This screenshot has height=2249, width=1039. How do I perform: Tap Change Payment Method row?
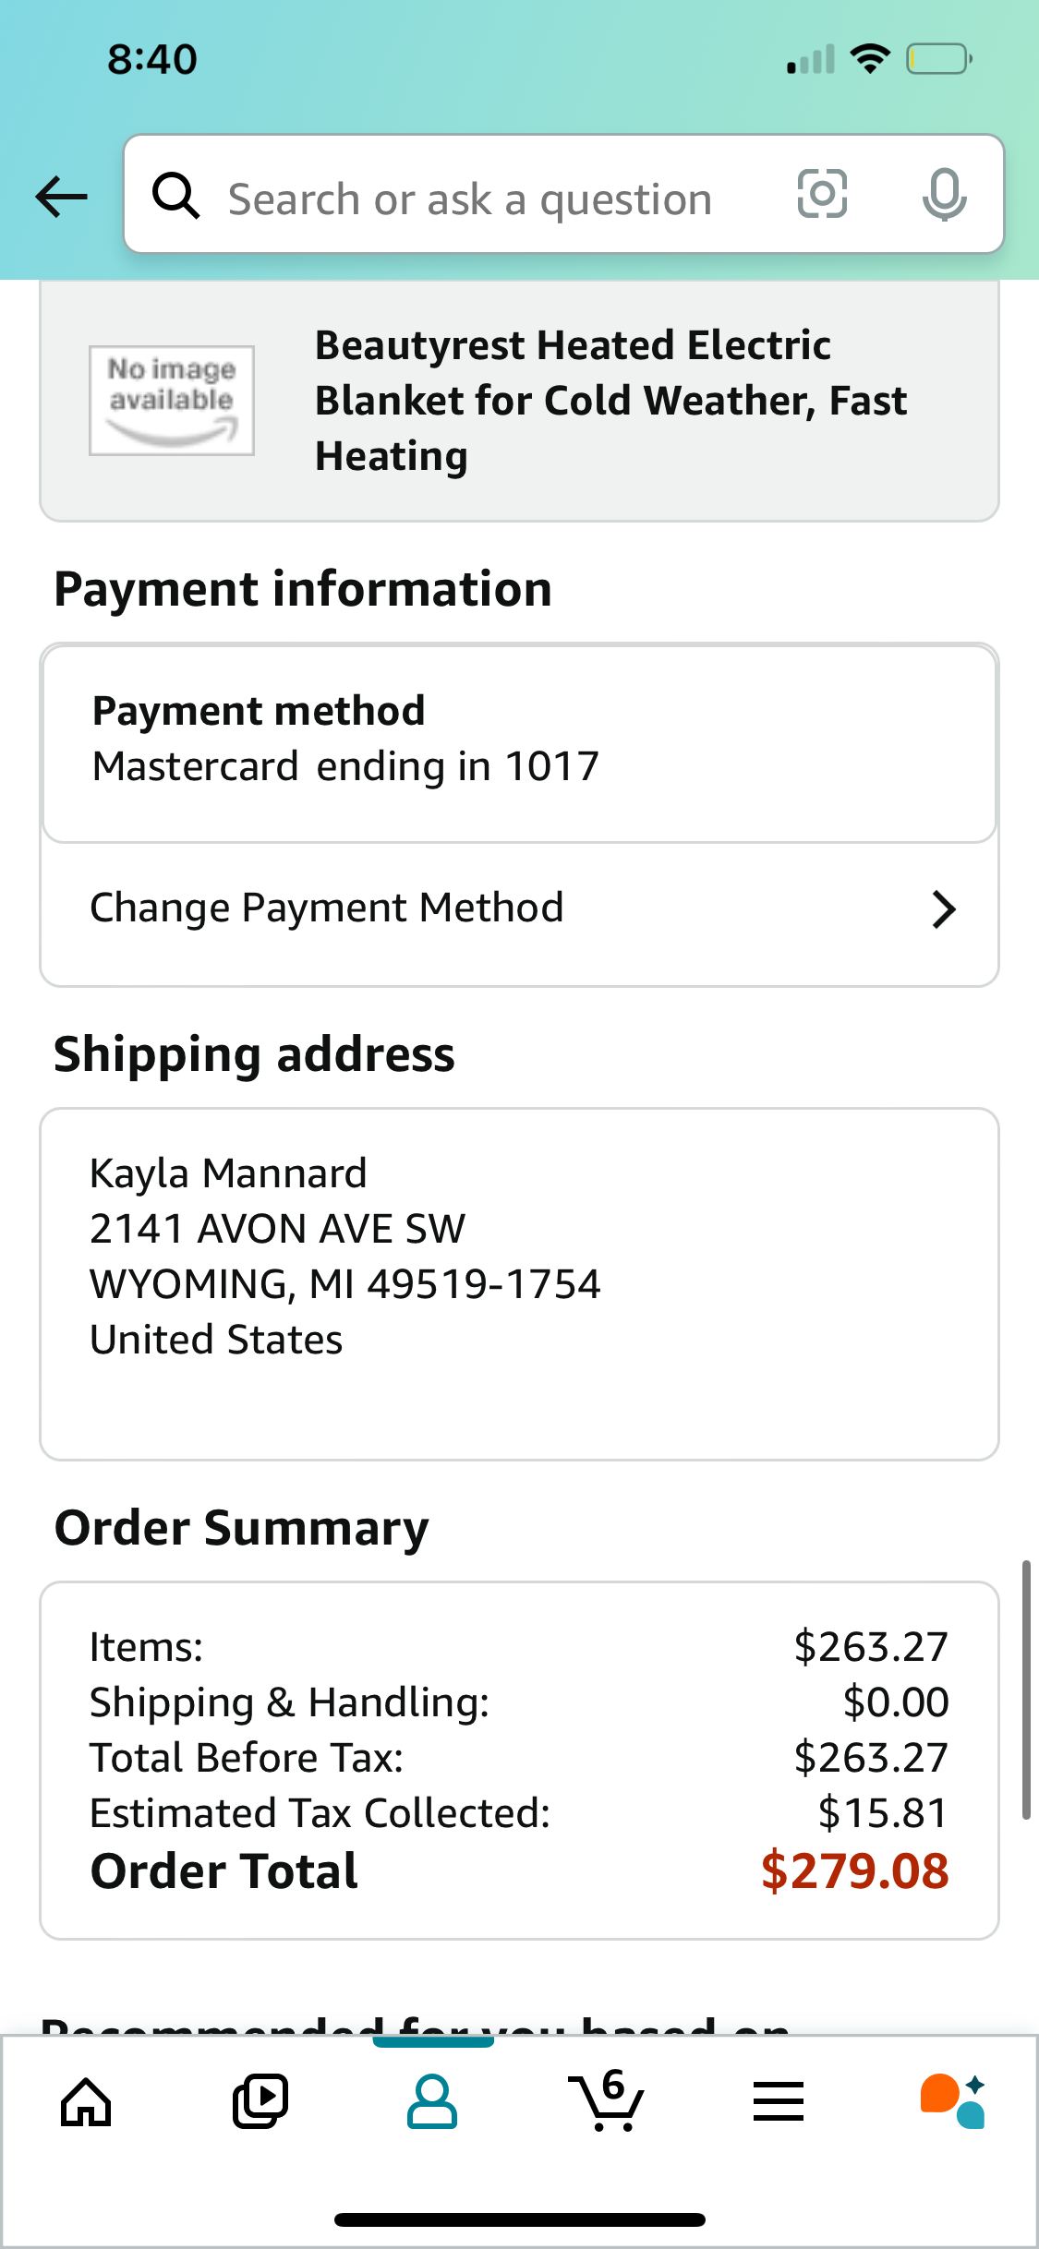519,909
